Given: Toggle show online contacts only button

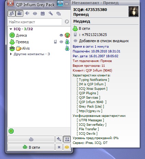Looking at the screenshot, I should tap(12, 13).
